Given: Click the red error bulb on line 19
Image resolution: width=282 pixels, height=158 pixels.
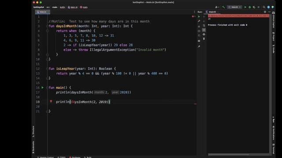Looking at the screenshot, I should pyautogui.click(x=51, y=101).
